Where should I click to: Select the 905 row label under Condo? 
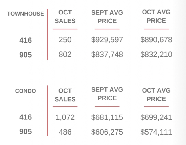[26, 132]
